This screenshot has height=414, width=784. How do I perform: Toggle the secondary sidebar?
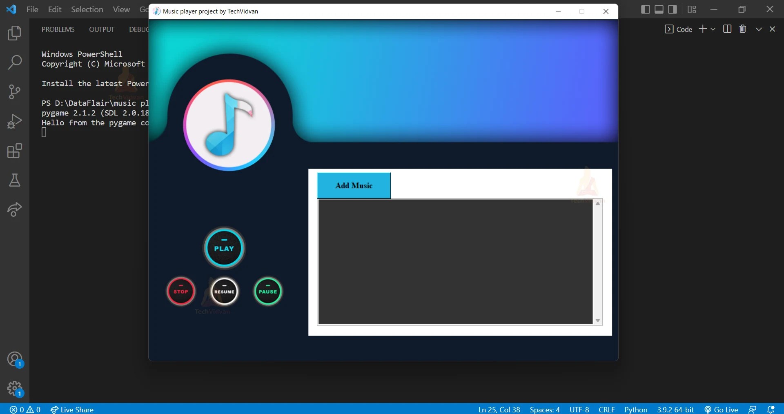(673, 9)
